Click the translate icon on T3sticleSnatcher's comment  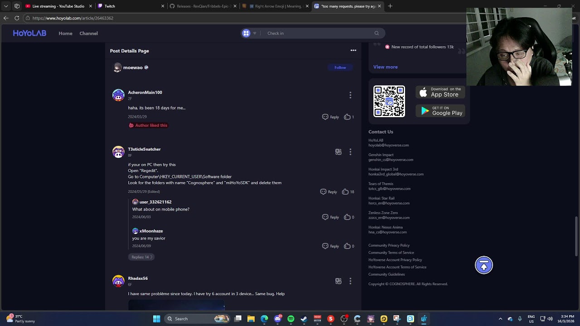[x=338, y=152]
